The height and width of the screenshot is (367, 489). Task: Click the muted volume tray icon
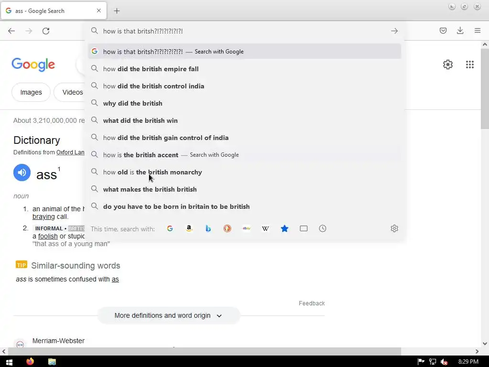pyautogui.click(x=444, y=362)
